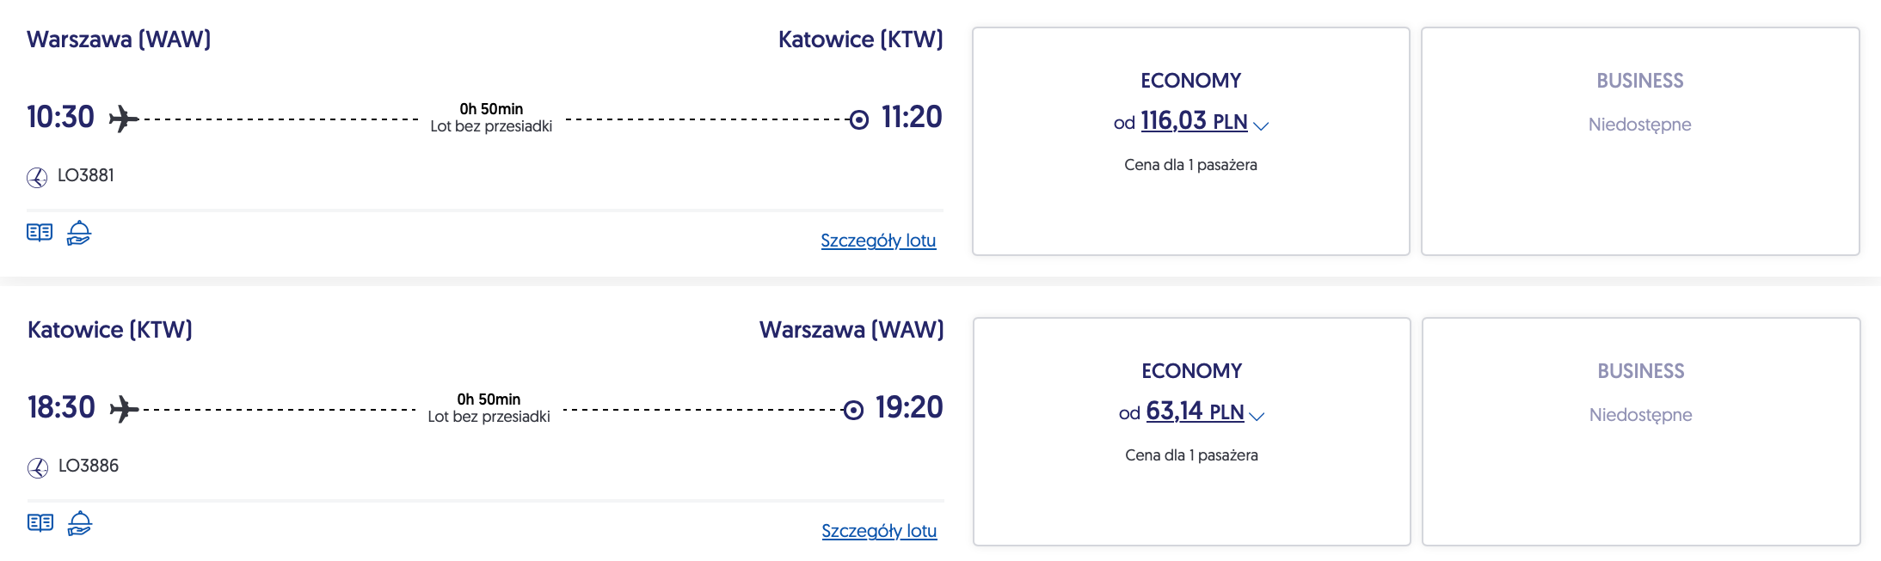Open Szczegóły lotu for Katowice–Warszawa flight
This screenshot has height=561, width=1881.
point(879,531)
